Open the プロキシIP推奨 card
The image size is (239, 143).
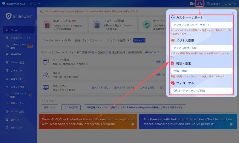pyautogui.click(x=113, y=25)
